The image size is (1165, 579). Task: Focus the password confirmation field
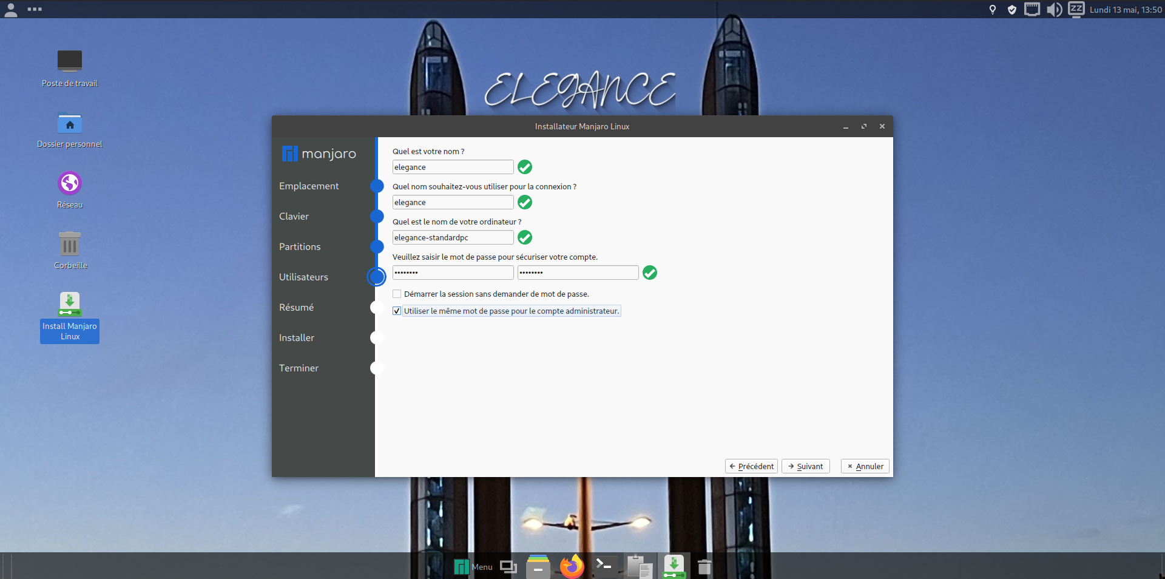click(577, 273)
